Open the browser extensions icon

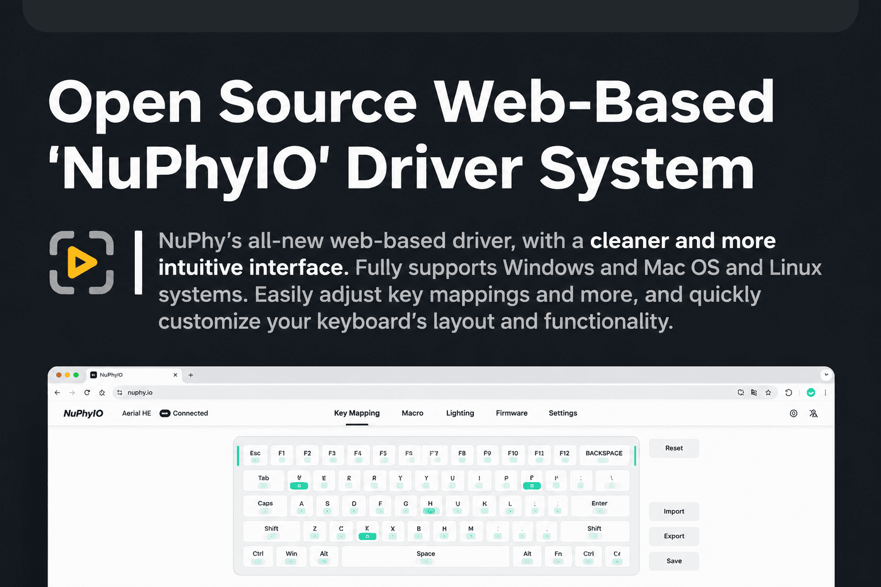pos(789,393)
